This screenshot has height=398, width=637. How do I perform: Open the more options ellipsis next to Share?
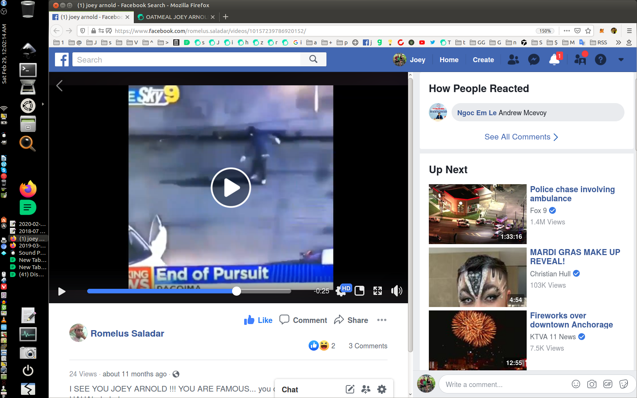pyautogui.click(x=381, y=320)
